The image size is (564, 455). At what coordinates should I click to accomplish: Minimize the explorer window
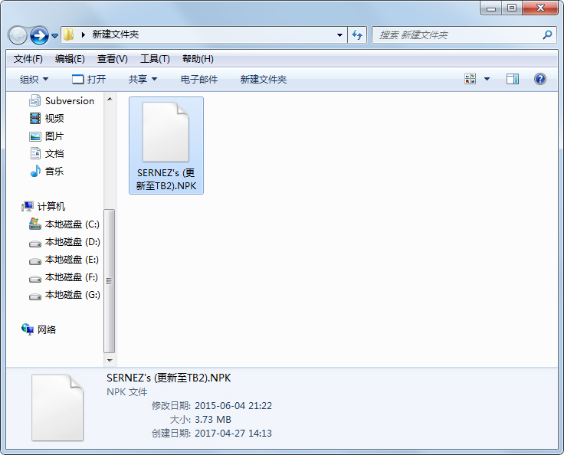pos(491,8)
